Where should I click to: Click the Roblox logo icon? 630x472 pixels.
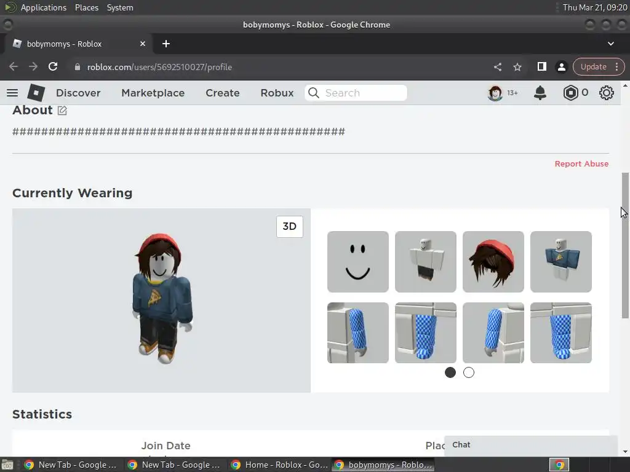(x=36, y=93)
